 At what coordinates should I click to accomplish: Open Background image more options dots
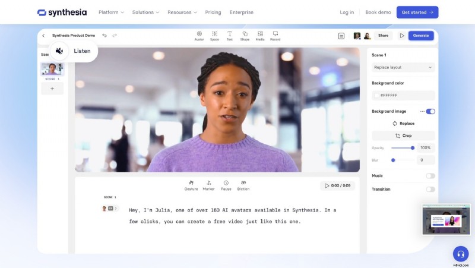tap(422, 111)
